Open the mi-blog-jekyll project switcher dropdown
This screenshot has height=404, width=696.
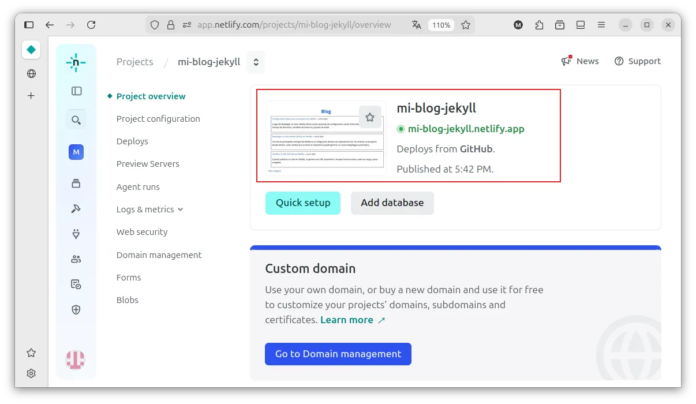point(256,62)
